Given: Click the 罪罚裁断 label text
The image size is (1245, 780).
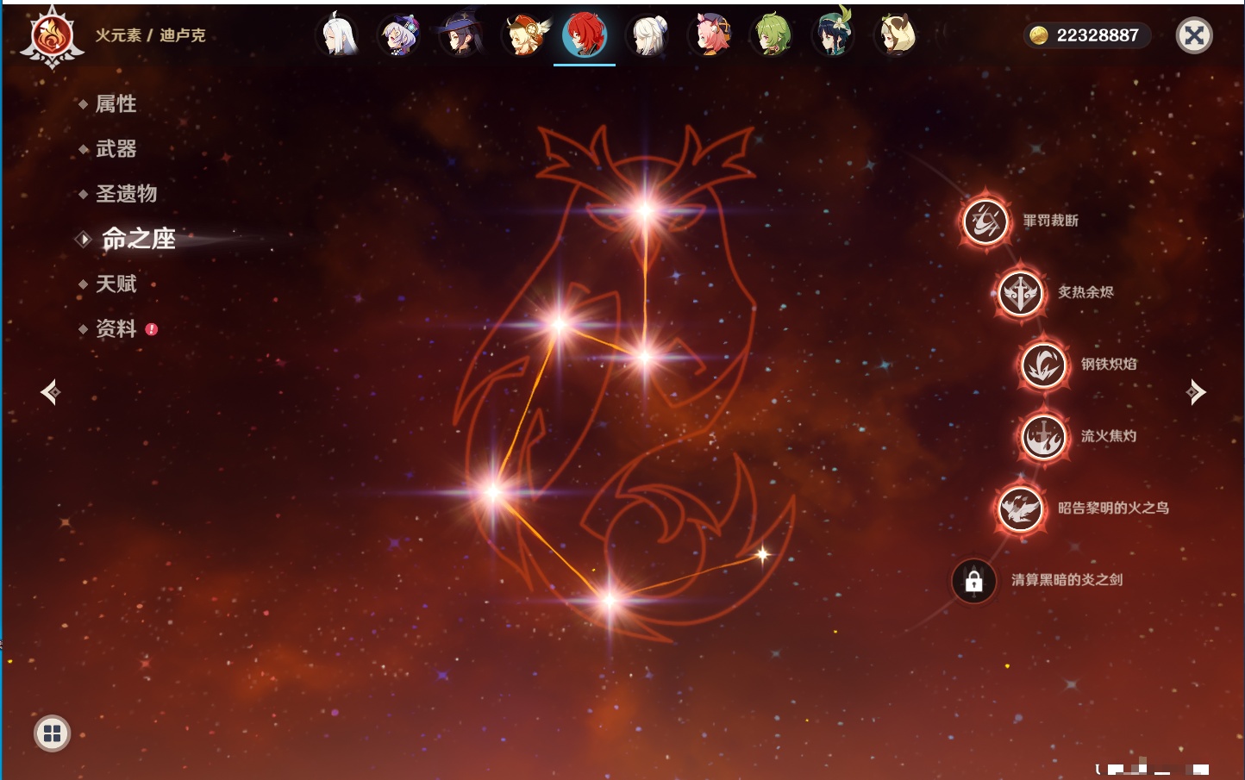Looking at the screenshot, I should click(x=1051, y=221).
